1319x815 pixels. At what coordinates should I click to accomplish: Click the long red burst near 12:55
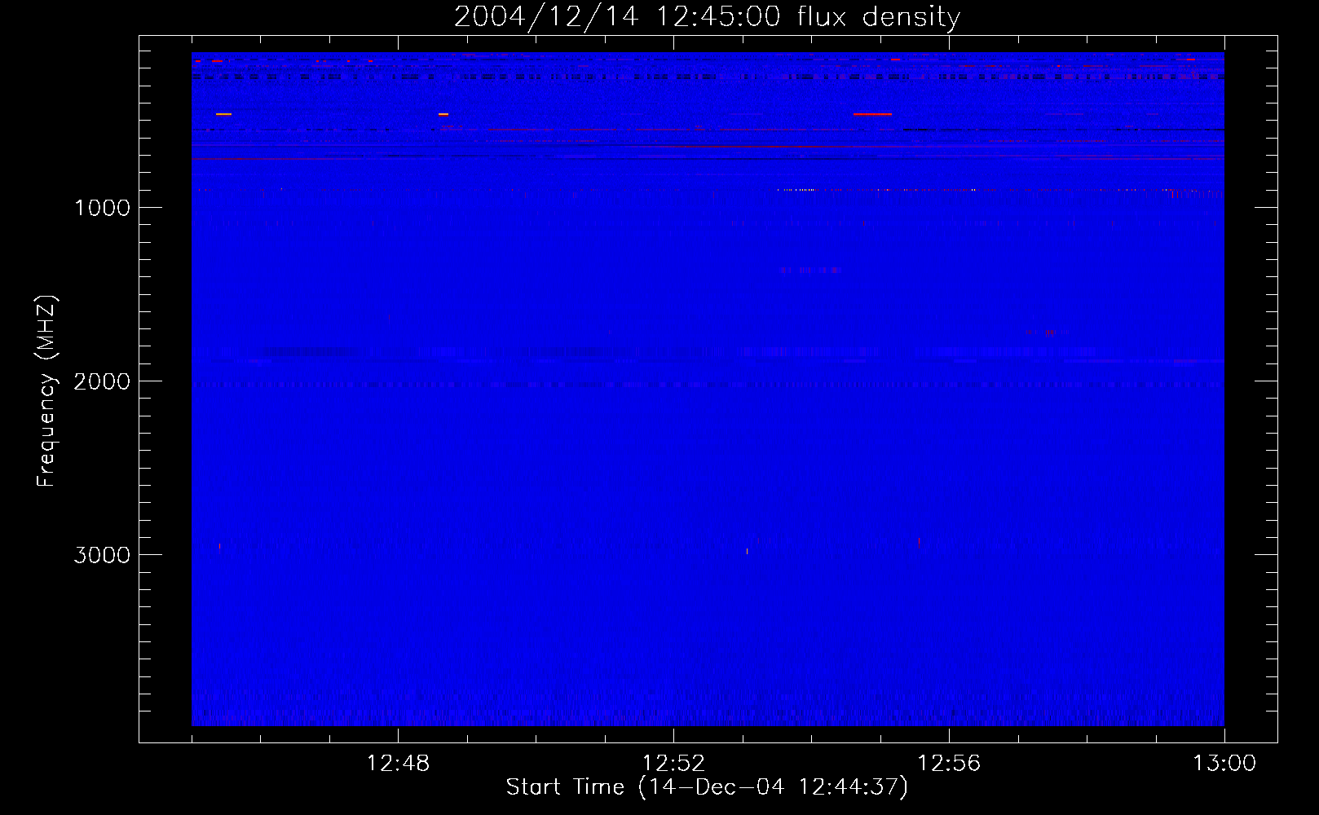tap(872, 114)
